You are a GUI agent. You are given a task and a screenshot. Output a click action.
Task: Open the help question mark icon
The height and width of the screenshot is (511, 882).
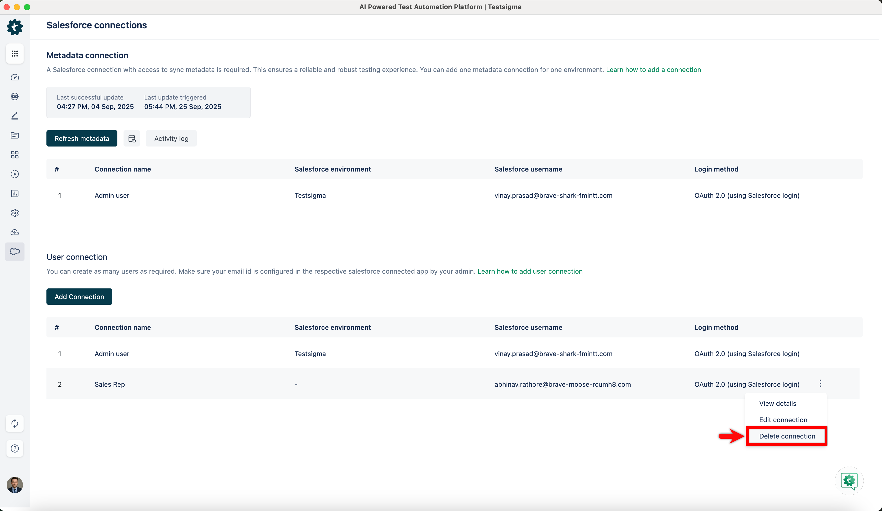15,448
